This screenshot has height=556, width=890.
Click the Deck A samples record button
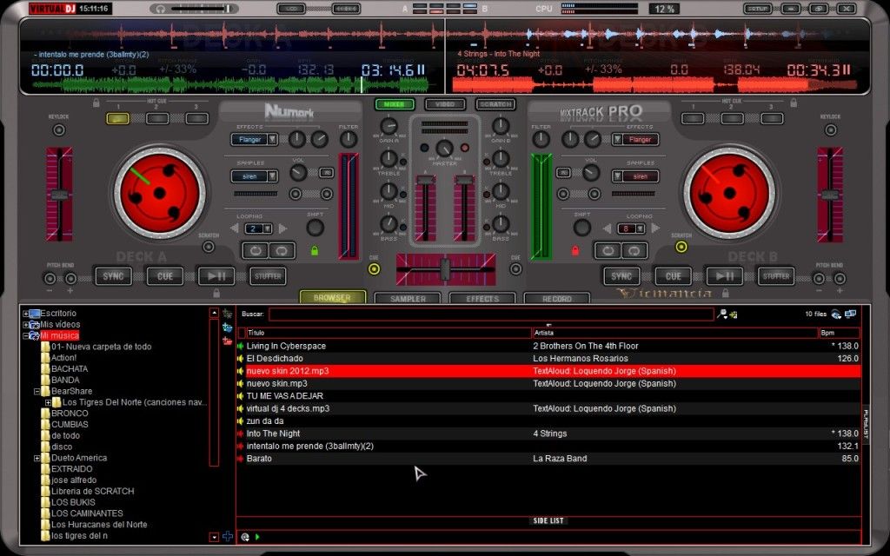(327, 173)
